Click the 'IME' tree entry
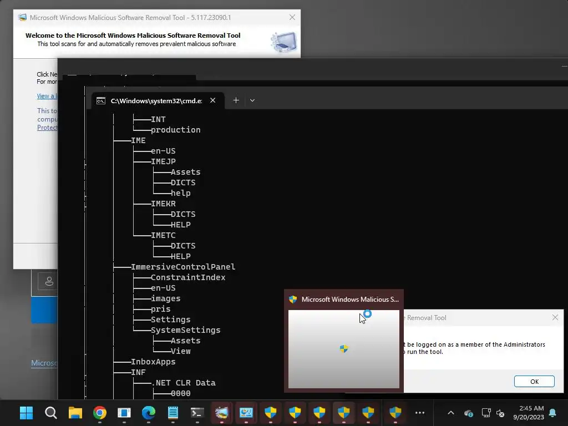Image resolution: width=568 pixels, height=426 pixels. [138, 140]
